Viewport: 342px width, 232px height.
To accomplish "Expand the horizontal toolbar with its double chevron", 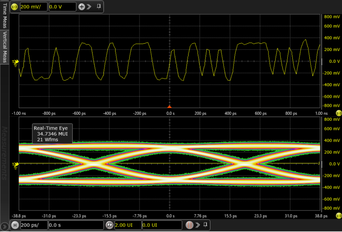I will (x=198, y=225).
